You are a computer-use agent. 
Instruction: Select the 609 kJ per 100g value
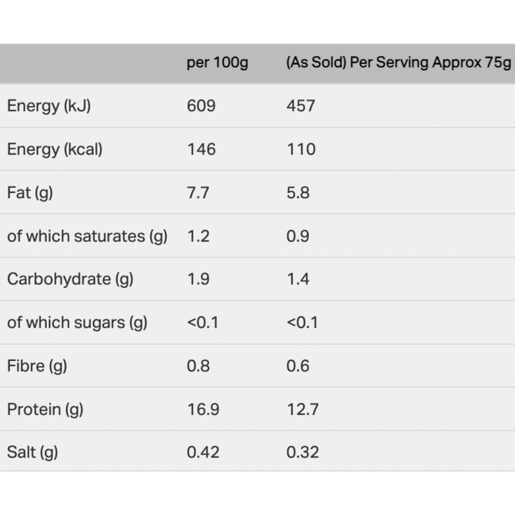201,106
